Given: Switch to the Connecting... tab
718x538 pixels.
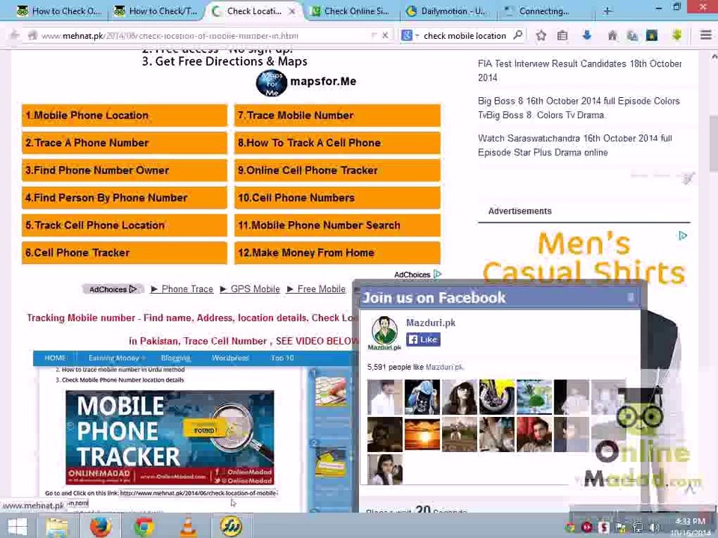Looking at the screenshot, I should tap(544, 11).
